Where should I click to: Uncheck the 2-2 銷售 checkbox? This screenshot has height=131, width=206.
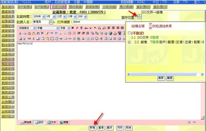(129, 42)
